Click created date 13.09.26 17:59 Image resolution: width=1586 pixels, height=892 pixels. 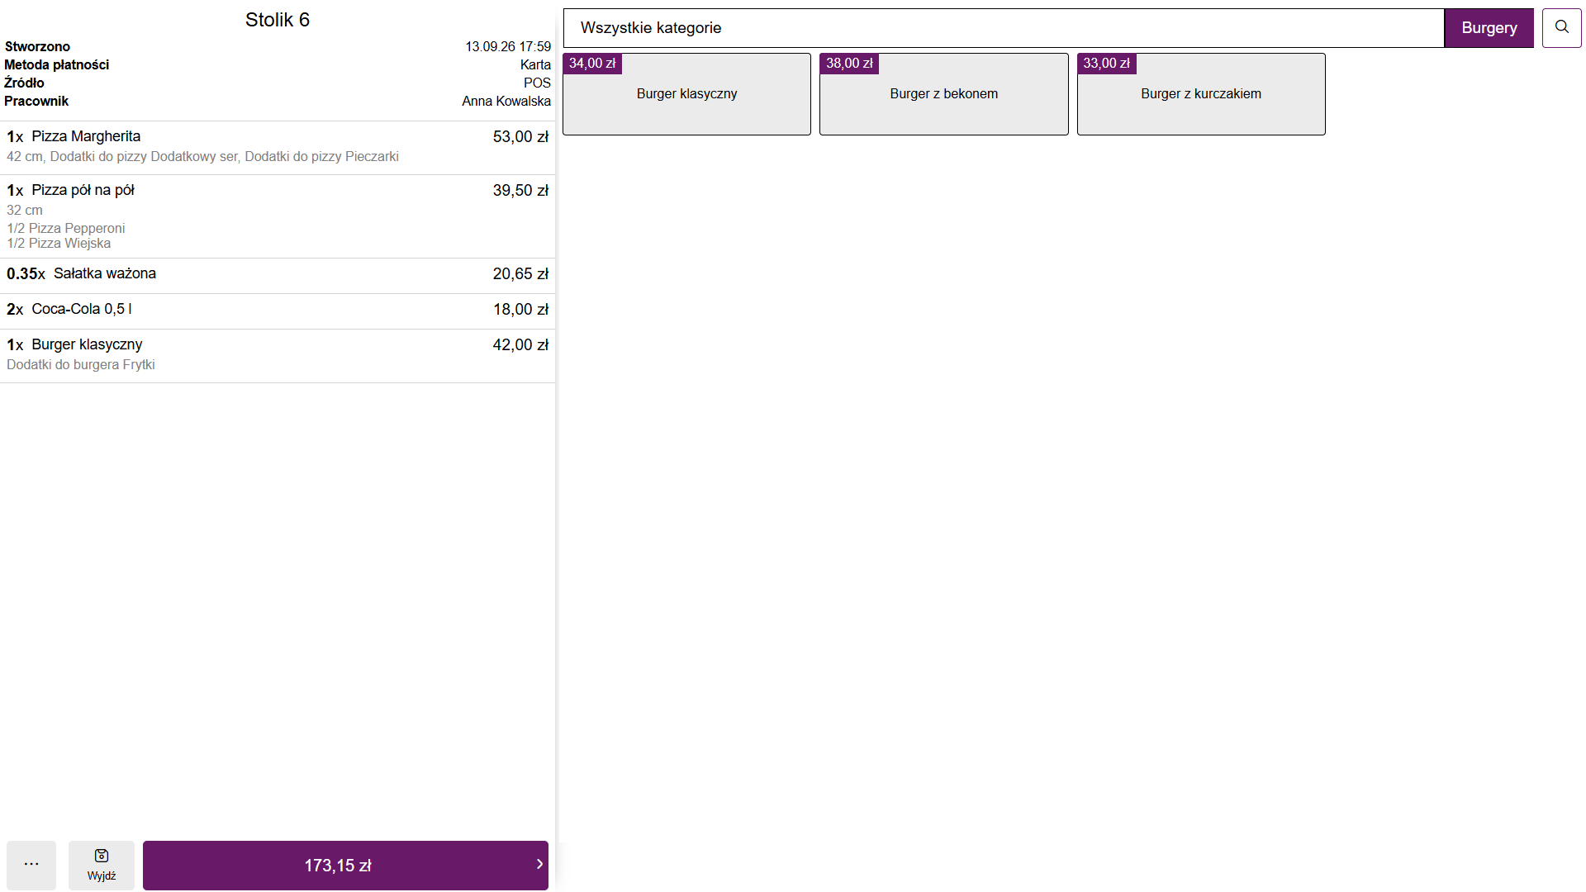tap(508, 46)
